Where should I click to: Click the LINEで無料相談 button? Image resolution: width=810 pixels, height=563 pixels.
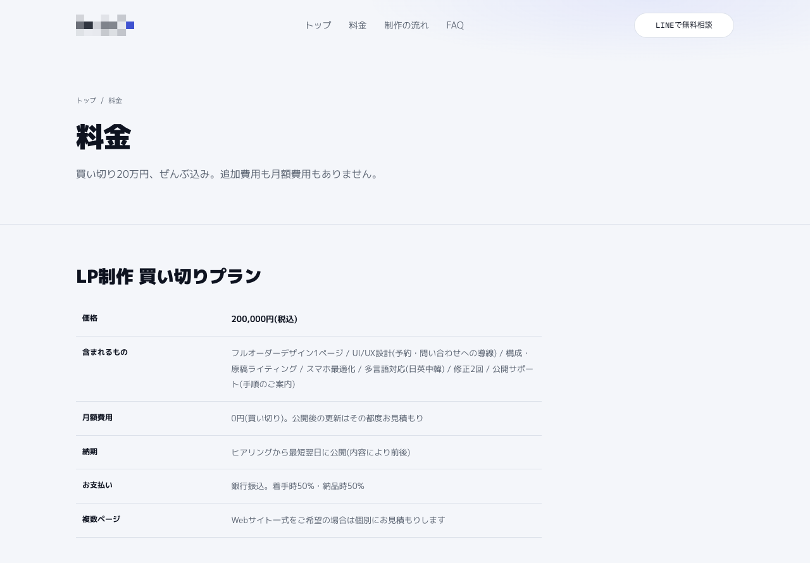pyautogui.click(x=684, y=25)
